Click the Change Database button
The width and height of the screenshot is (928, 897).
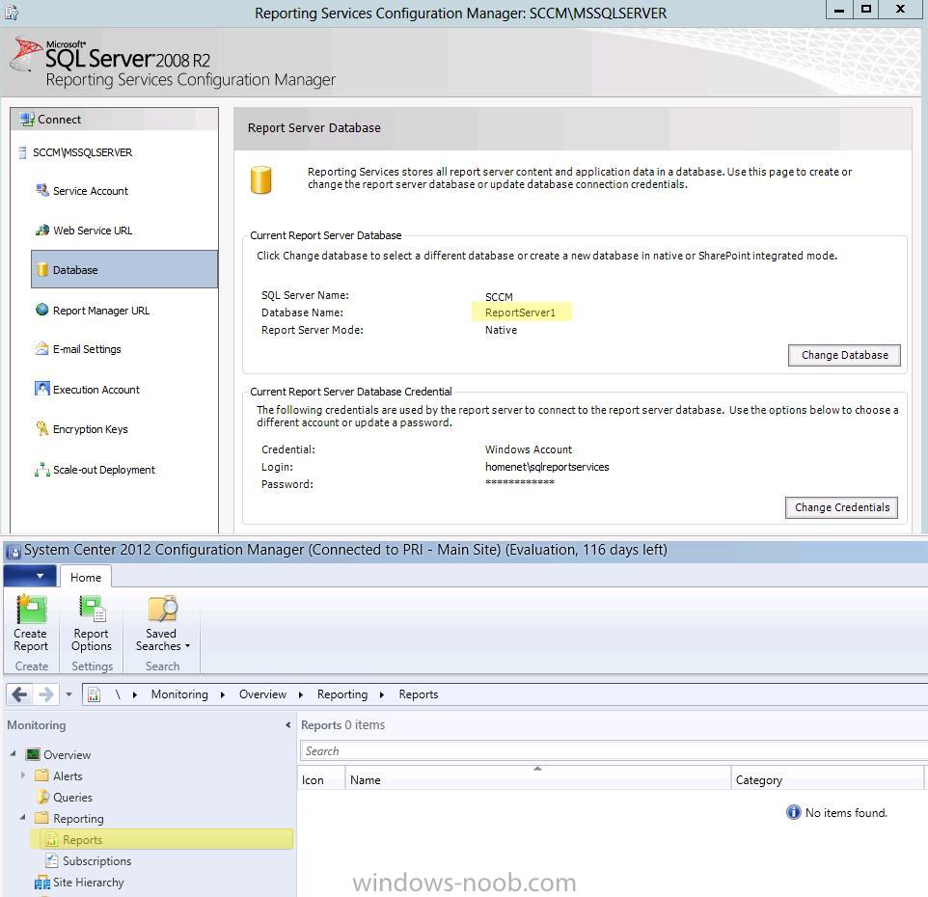844,355
